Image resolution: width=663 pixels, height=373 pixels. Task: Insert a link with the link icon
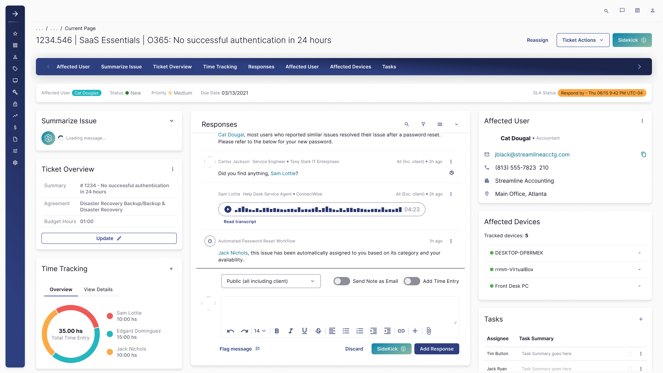coord(401,331)
